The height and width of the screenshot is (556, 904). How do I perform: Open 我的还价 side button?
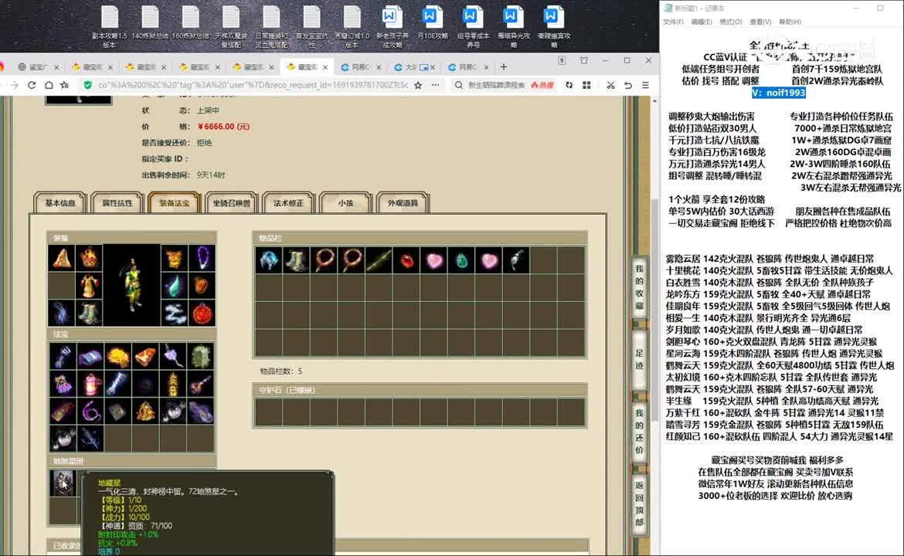point(639,431)
